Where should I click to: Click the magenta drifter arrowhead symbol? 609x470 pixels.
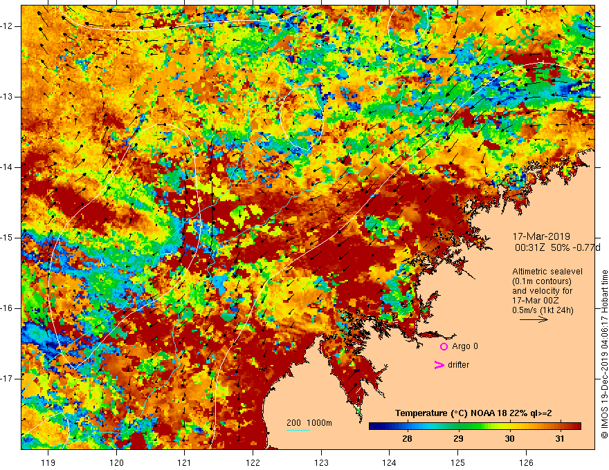pyautogui.click(x=439, y=365)
